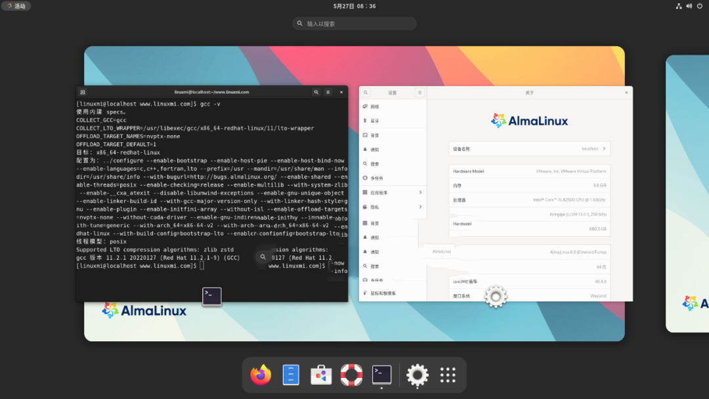Click the COLLECT_LTO_WRAPPER path line
Screen dimensions: 709x399
(195, 129)
